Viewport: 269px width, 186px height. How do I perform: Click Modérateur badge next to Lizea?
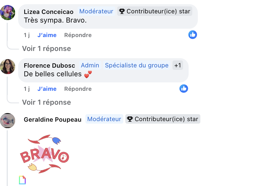(x=96, y=11)
